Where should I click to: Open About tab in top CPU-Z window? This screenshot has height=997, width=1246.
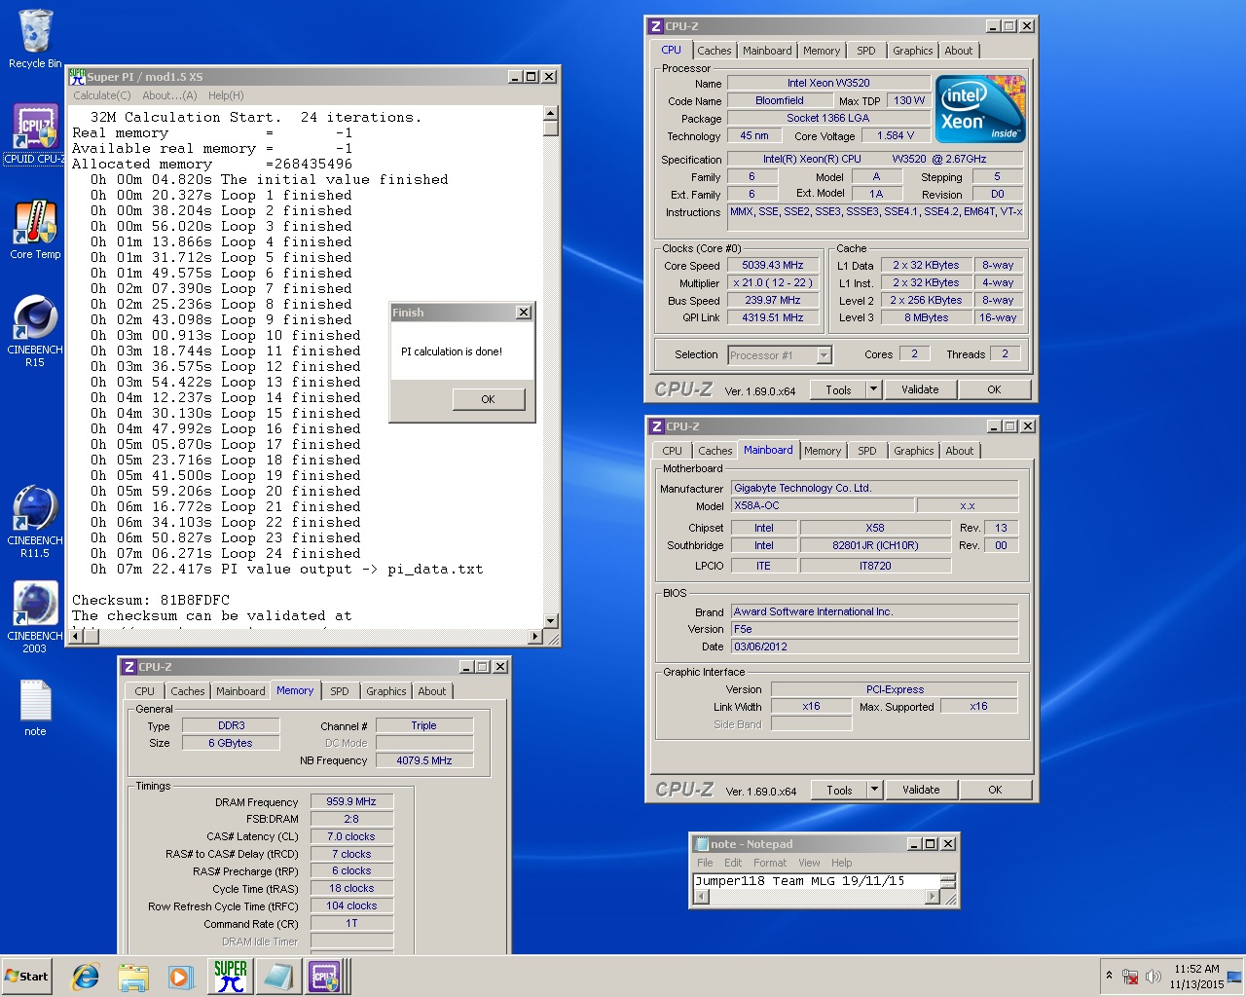point(959,51)
